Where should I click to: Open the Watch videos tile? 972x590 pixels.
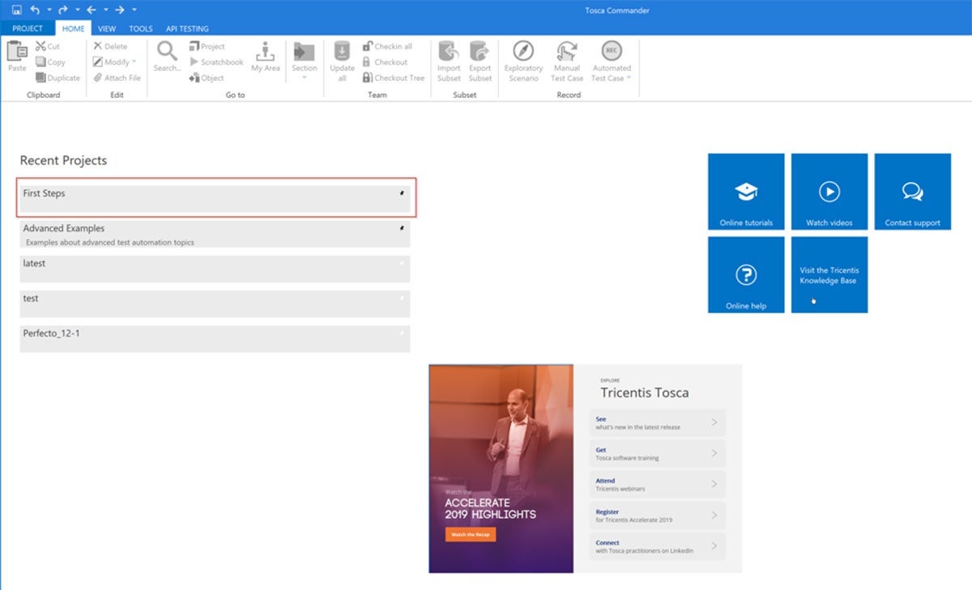tap(829, 191)
